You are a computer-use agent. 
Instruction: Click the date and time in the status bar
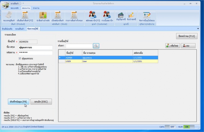tap(12, 127)
